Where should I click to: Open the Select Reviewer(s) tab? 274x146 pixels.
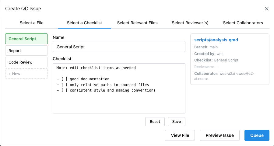190,23
